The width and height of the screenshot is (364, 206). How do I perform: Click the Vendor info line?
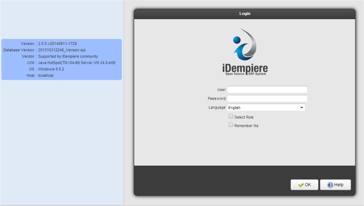(x=59, y=56)
